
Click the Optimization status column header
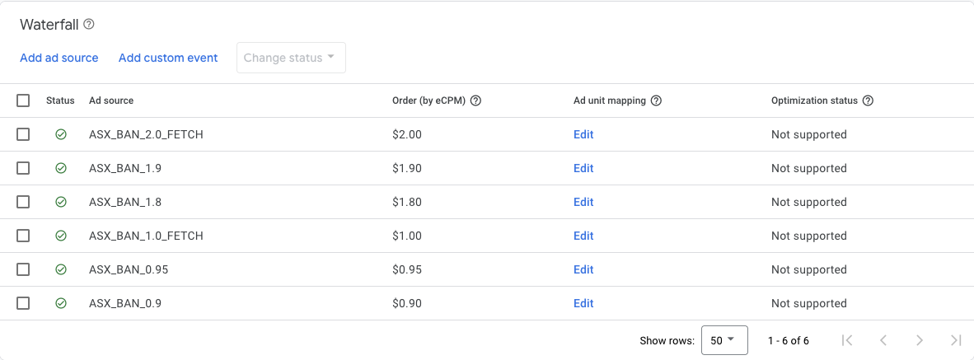(814, 101)
